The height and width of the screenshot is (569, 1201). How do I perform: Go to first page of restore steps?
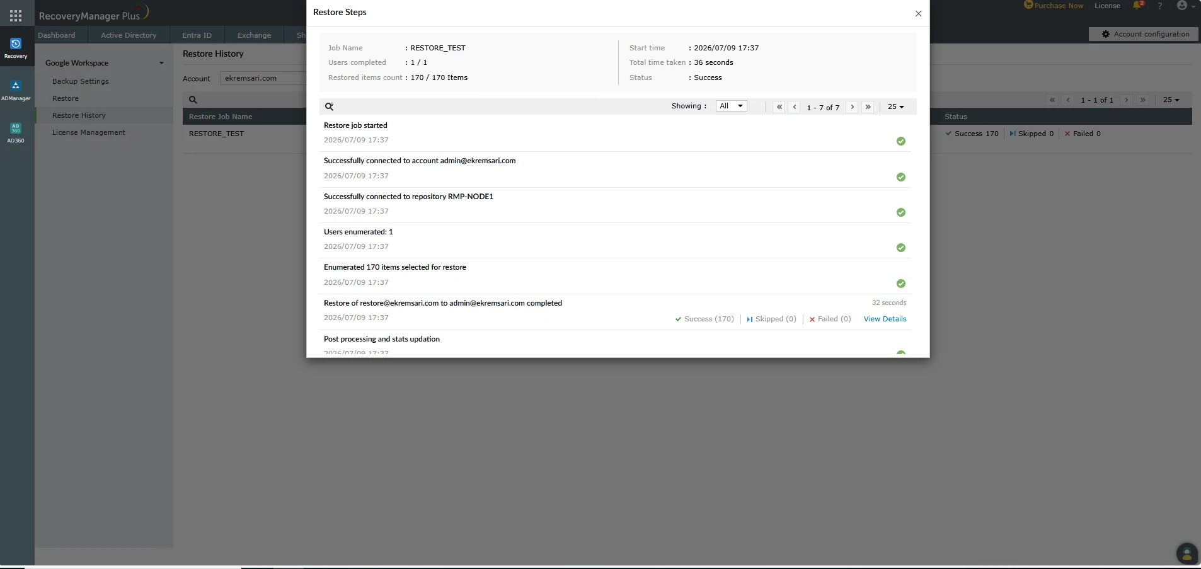[x=779, y=107]
